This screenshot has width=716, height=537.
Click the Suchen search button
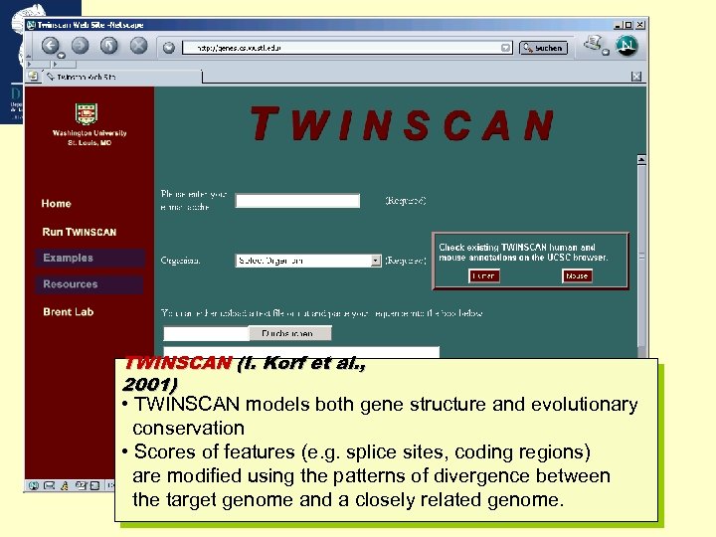543,48
